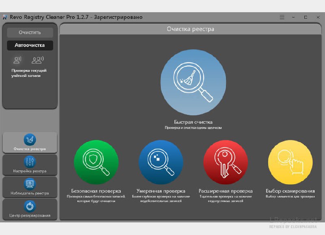Click the Безопасная проверка caption text
Viewport: 325px width, 235px height.
[x=96, y=191]
